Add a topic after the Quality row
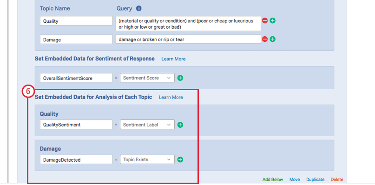The width and height of the screenshot is (375, 185). (x=272, y=21)
